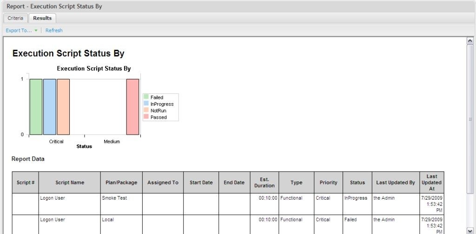Click the blue InProgress legend swatch

146,104
